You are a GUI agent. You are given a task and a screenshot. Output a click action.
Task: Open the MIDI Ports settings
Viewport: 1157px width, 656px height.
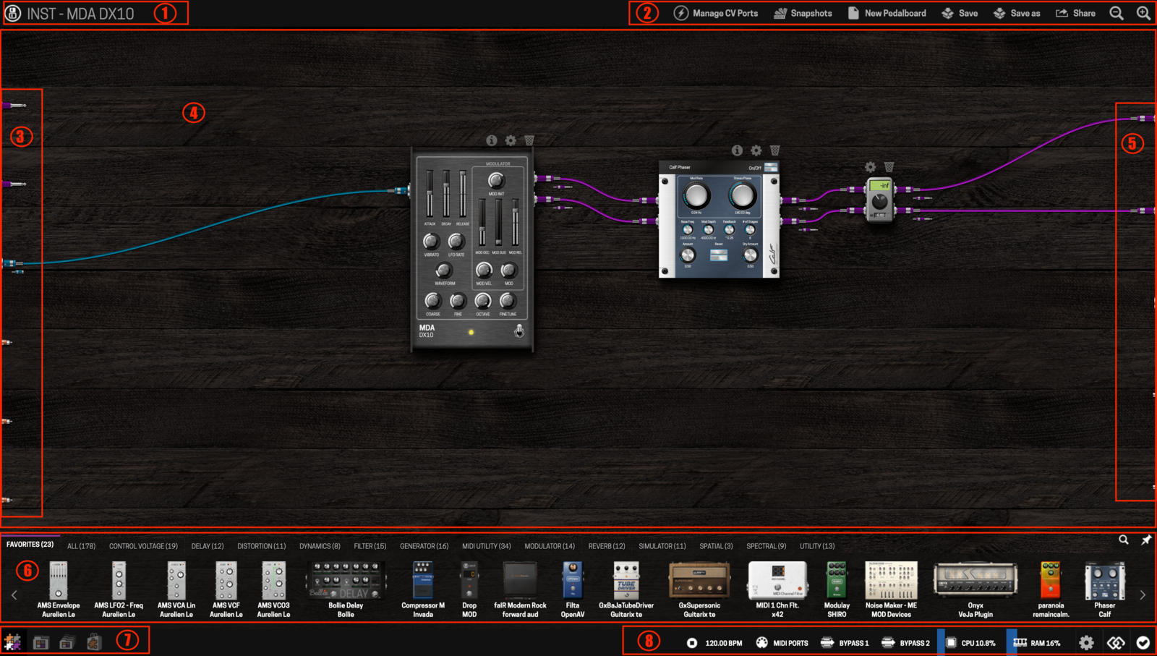(782, 643)
